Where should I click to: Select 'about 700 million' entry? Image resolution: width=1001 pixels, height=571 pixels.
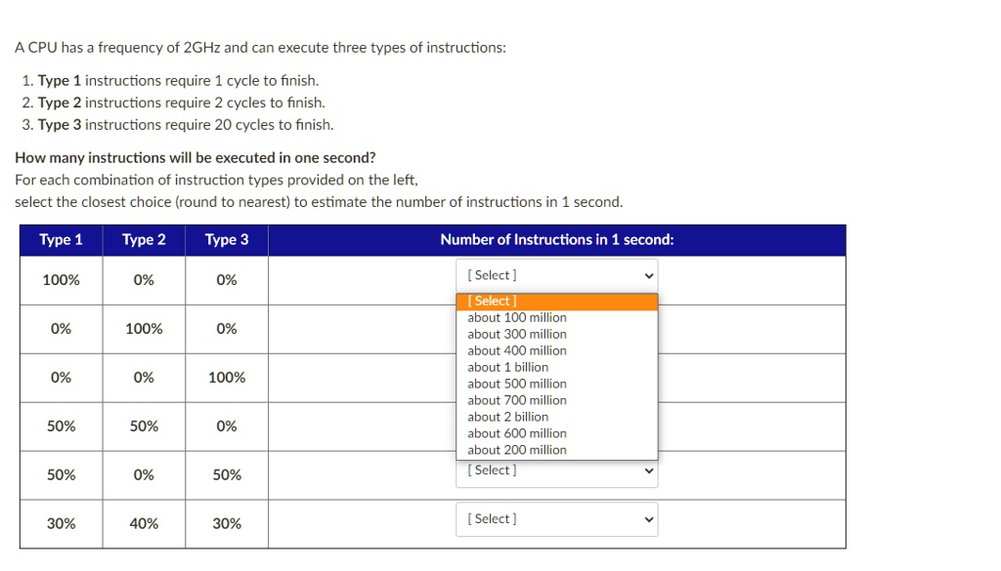coord(556,400)
